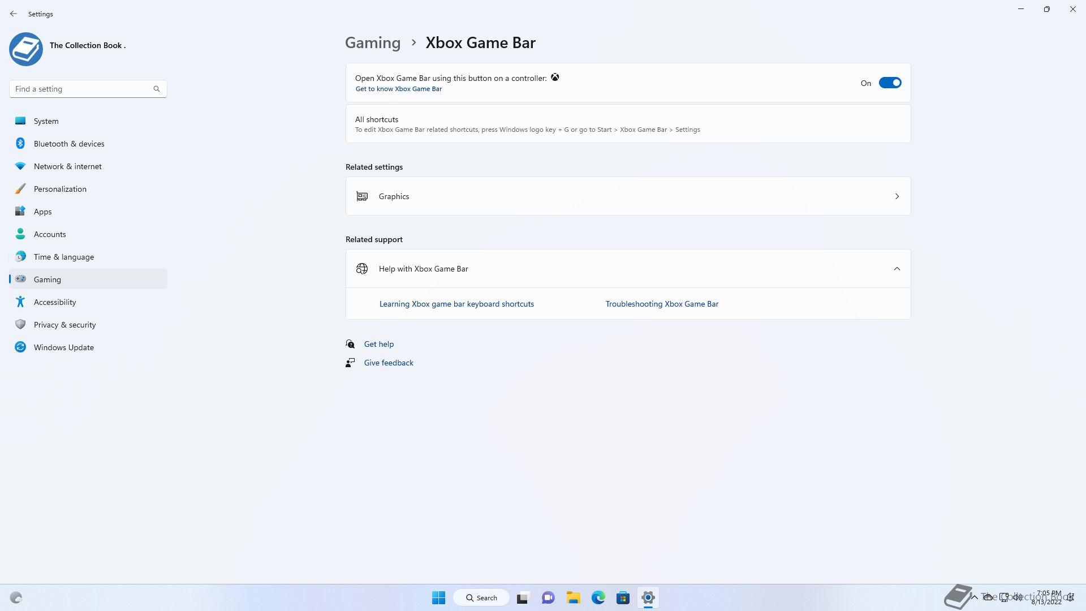Click the Apps icon in sidebar
1086x611 pixels.
(x=20, y=211)
